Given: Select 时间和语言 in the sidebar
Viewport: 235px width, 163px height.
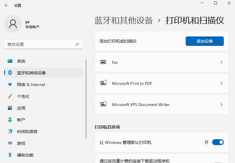Looking at the screenshot, I should point(27,132).
